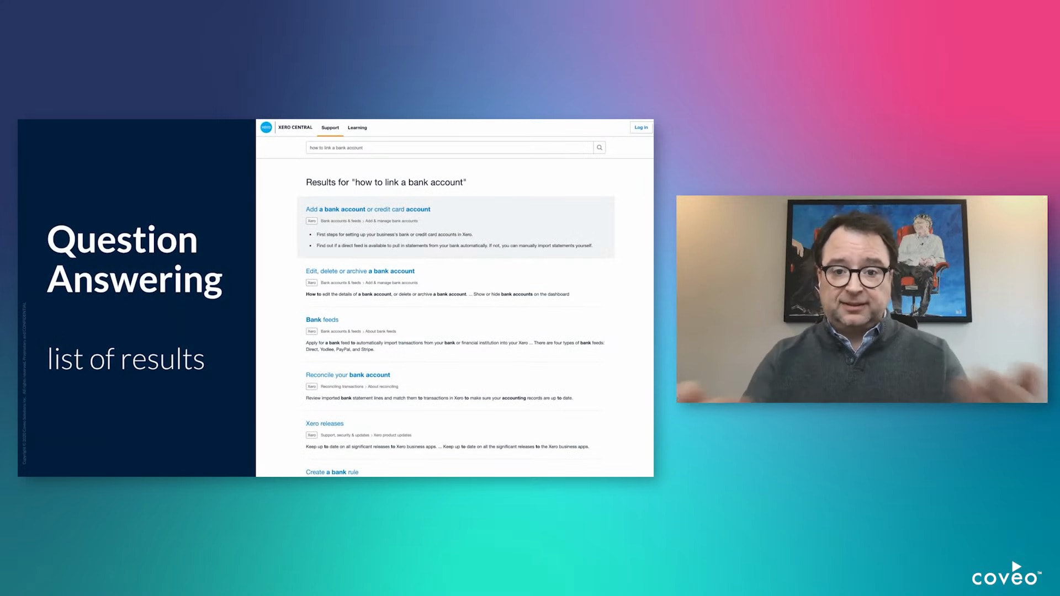
Task: Focus the 'how to link a bank account' search field
Action: pos(449,147)
